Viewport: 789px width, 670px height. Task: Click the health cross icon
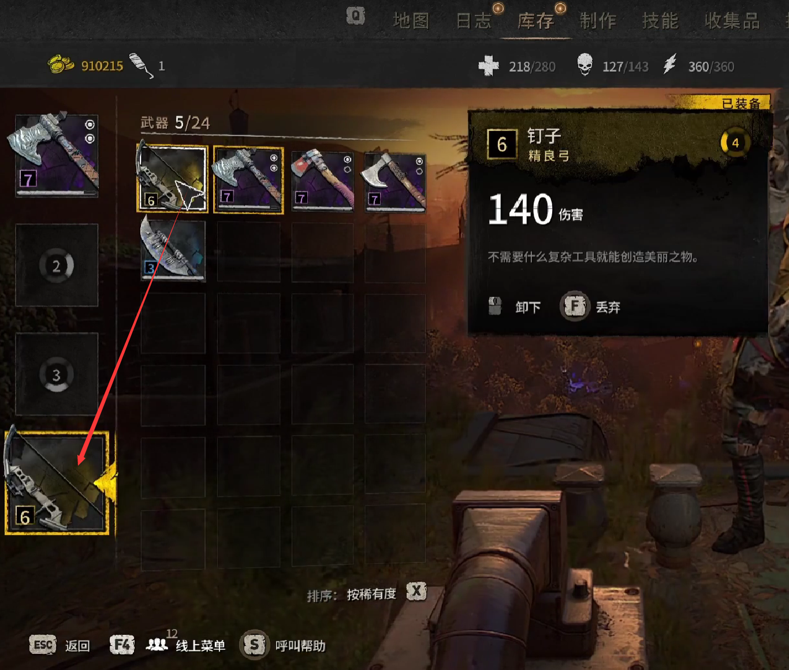click(x=489, y=66)
